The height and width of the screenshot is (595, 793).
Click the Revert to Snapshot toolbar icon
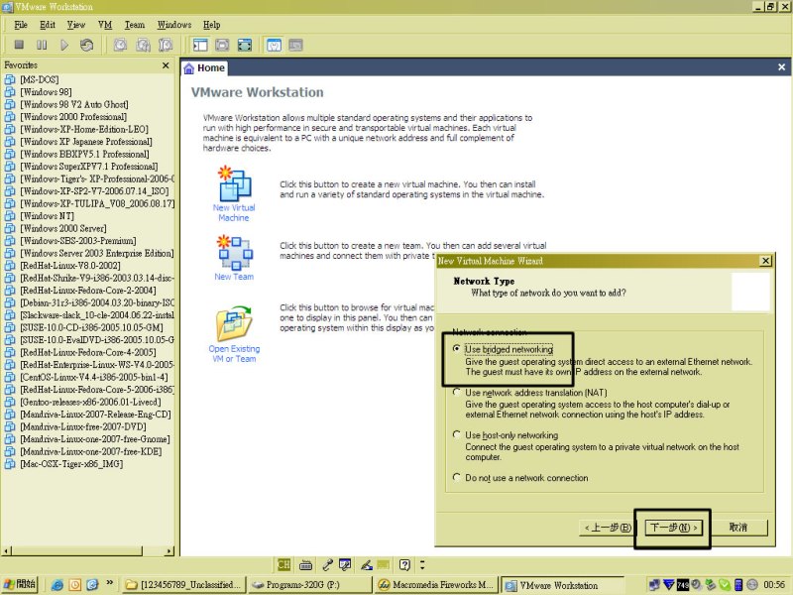click(143, 45)
